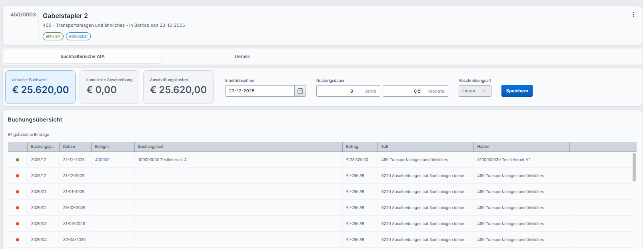
Task: Click the green status dot of the 22-12-2025 entry
Action: pyautogui.click(x=18, y=160)
